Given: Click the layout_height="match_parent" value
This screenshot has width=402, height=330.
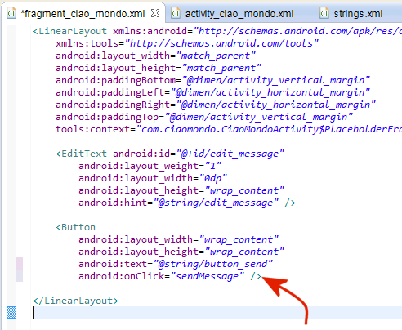Looking at the screenshot, I should point(221,68).
